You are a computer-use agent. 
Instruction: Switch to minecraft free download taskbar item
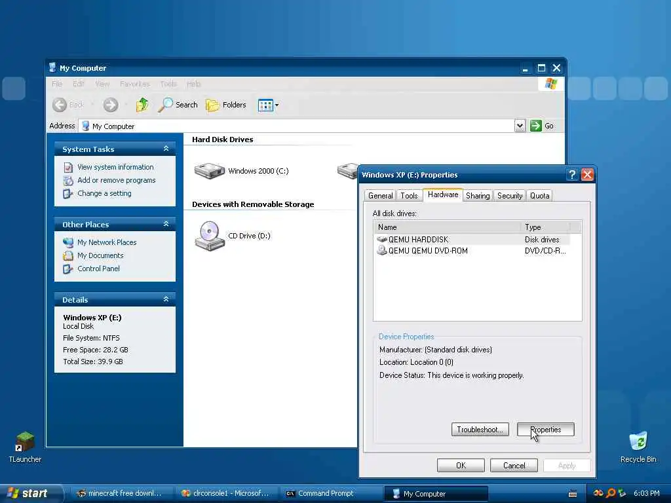pyautogui.click(x=119, y=493)
